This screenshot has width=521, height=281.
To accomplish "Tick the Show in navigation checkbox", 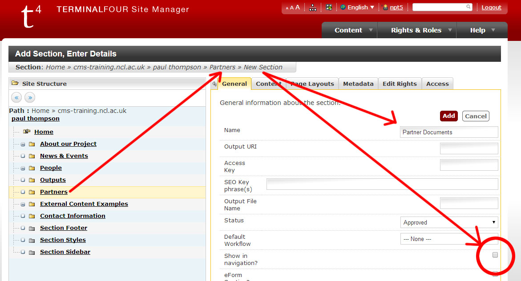I will click(x=495, y=255).
